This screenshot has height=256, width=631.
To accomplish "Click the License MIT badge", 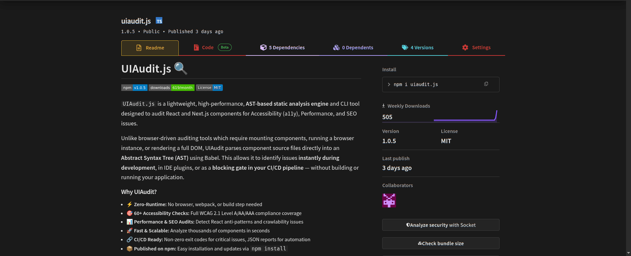I will pyautogui.click(x=209, y=88).
